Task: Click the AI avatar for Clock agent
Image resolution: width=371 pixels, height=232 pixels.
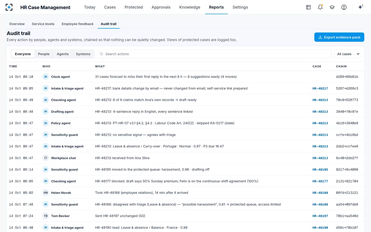Action: (x=46, y=77)
